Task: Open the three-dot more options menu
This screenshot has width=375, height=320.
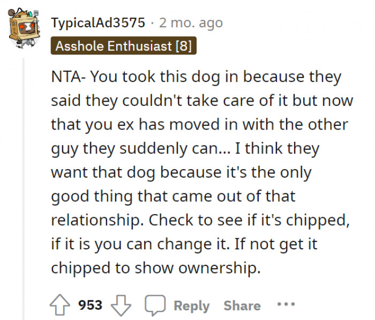Action: (286, 305)
